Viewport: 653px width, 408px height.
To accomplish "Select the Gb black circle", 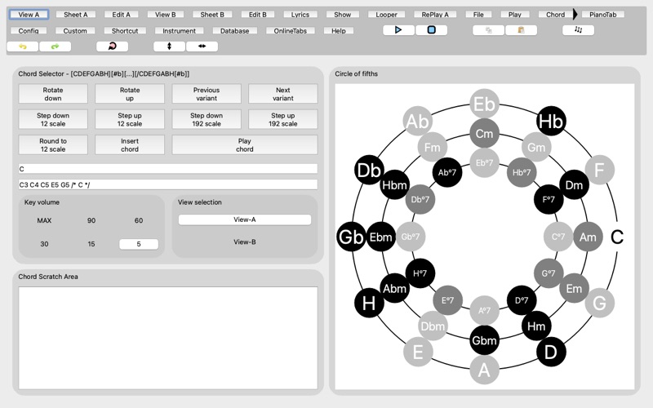I will (x=352, y=237).
